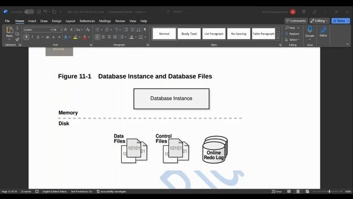Switch to Read Mode view
Image resolution: width=353 pixels, height=199 pixels.
[289, 192]
